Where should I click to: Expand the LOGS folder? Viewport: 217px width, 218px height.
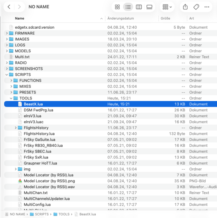point(7,45)
